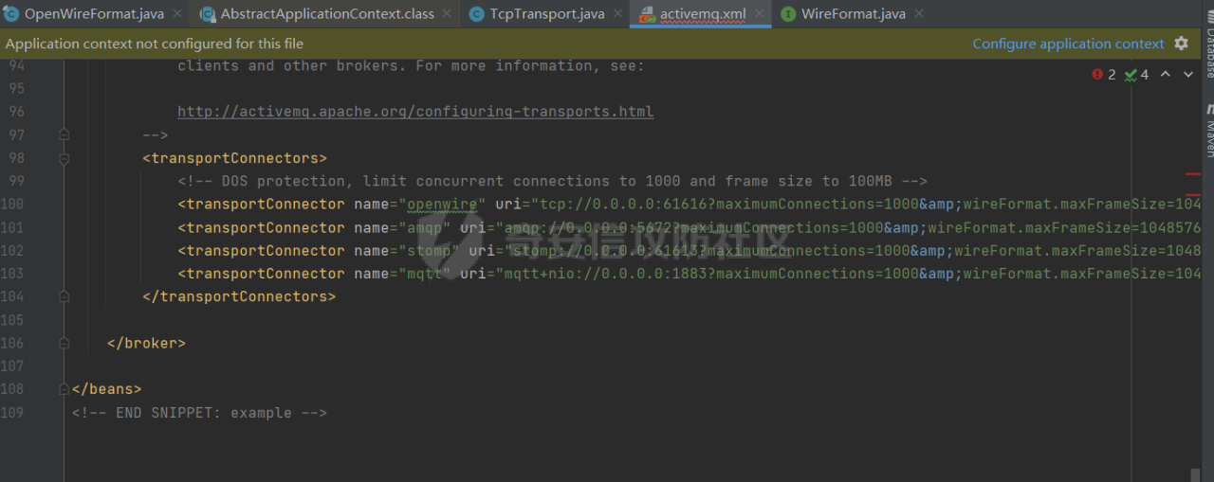Collapse the comment fold marker at line 97
This screenshot has height=482, width=1214.
(64, 134)
